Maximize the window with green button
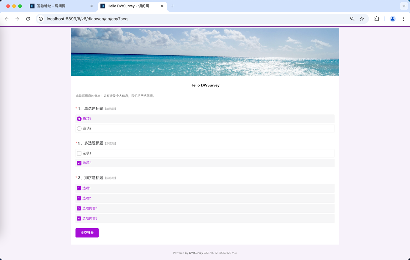 (20, 6)
